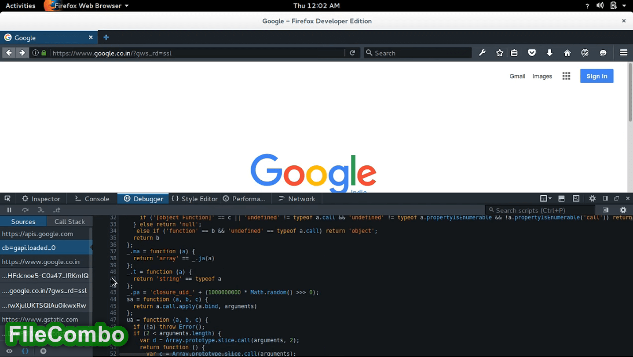Image resolution: width=633 pixels, height=357 pixels.
Task: Select source cb=gapi.loaded_0
Action: [44, 248]
